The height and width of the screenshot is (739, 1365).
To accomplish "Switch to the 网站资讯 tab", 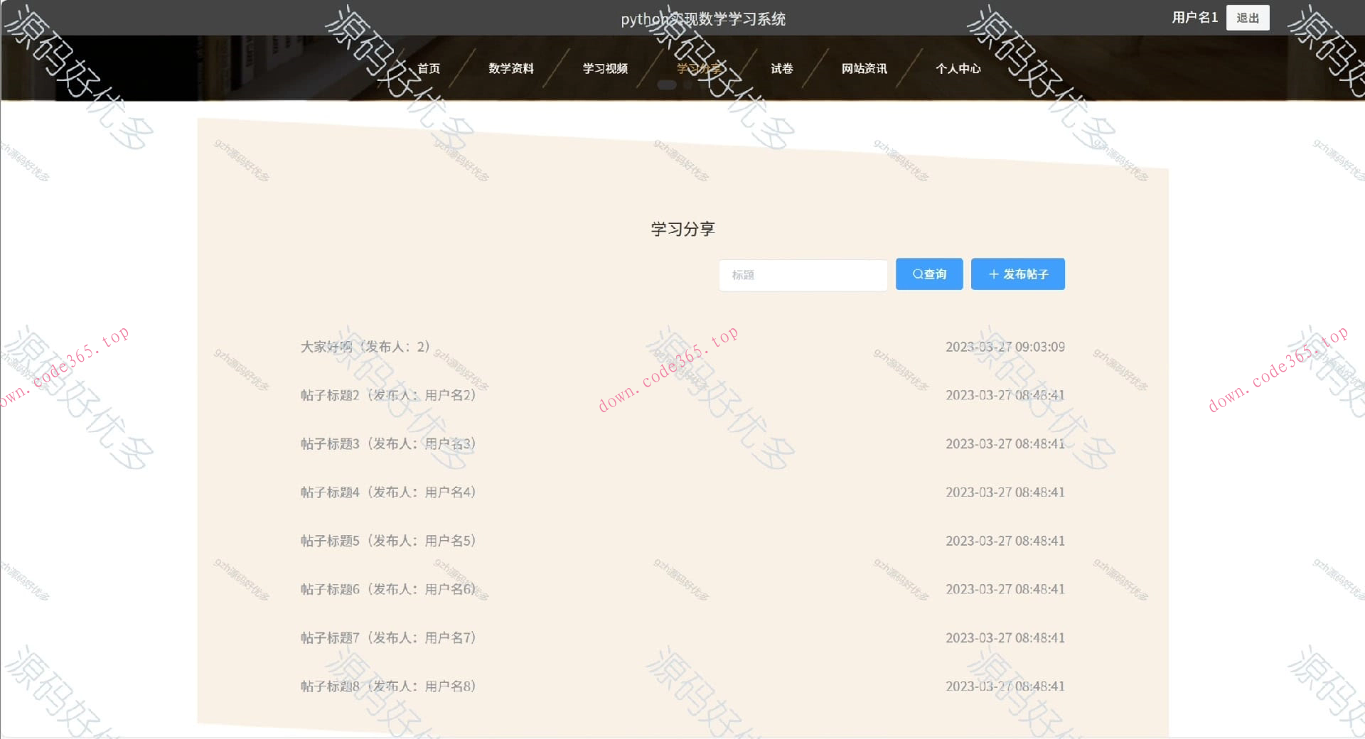I will point(864,68).
